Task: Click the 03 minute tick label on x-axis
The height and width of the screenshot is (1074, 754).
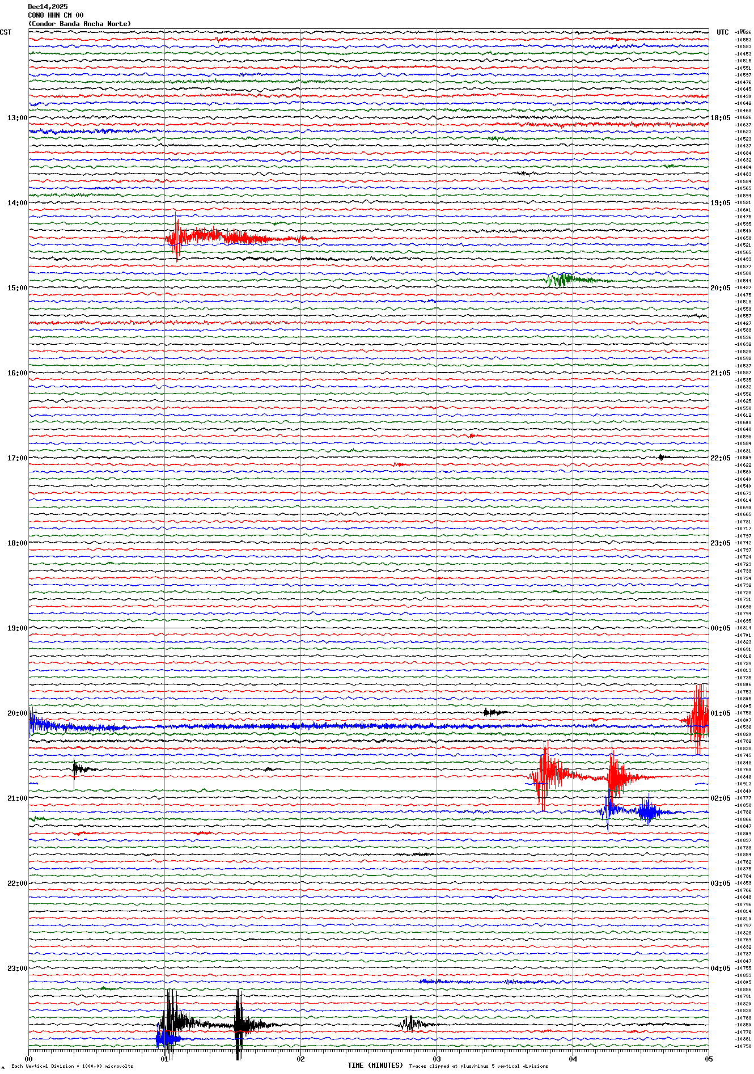Action: coord(437,1059)
